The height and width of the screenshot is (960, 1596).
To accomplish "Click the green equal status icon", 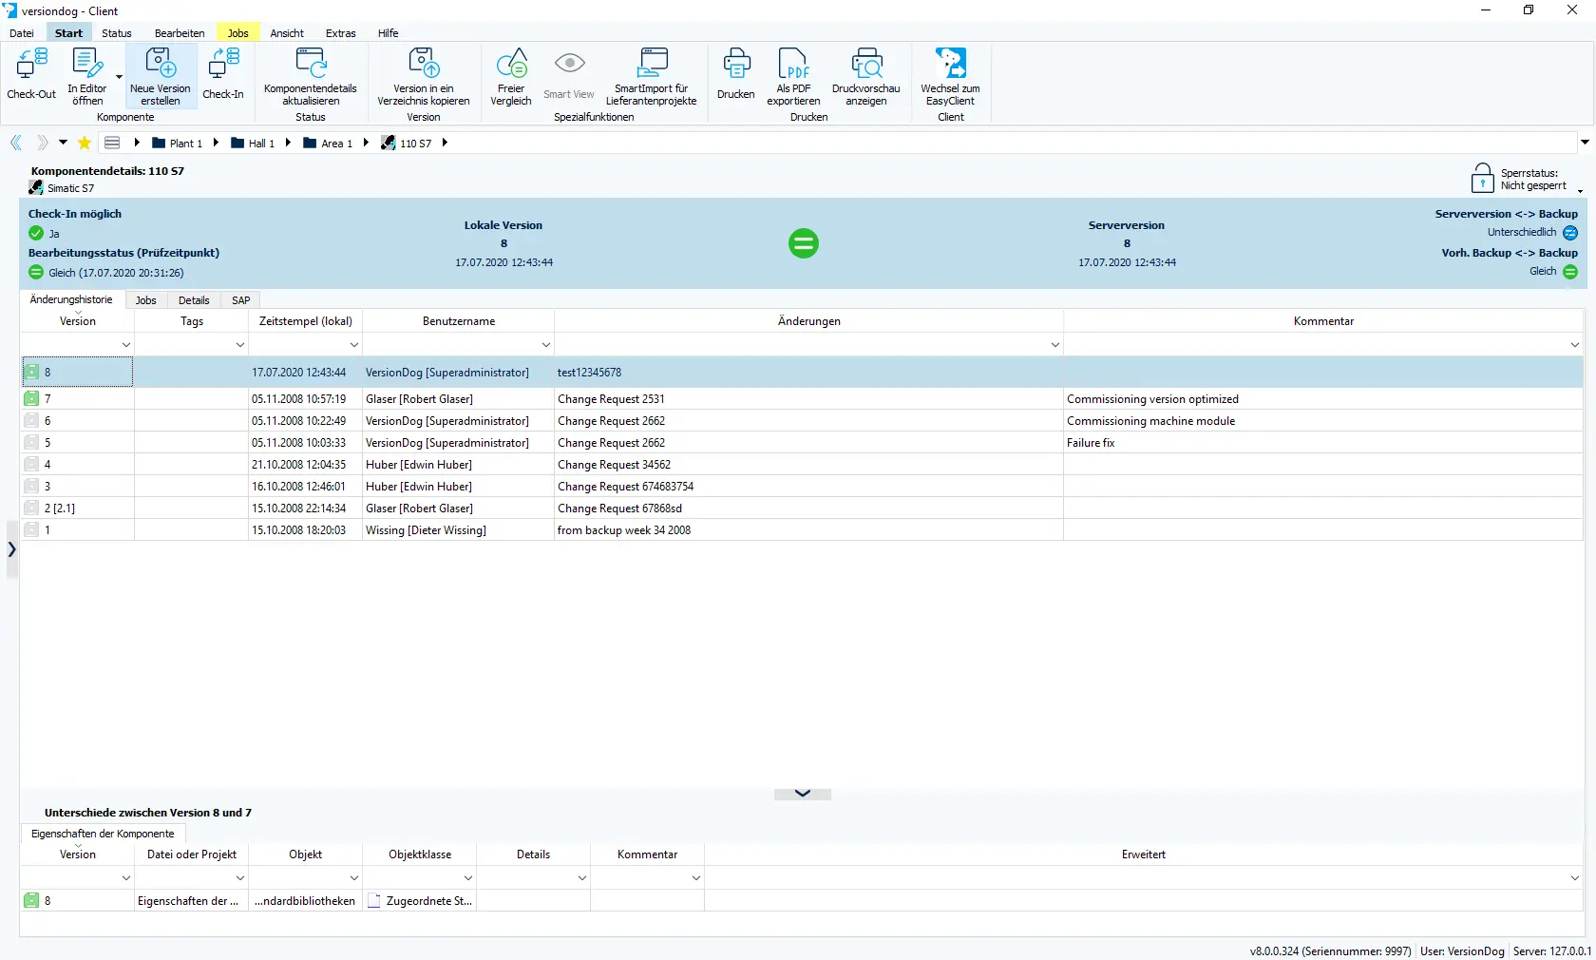I will pos(804,243).
